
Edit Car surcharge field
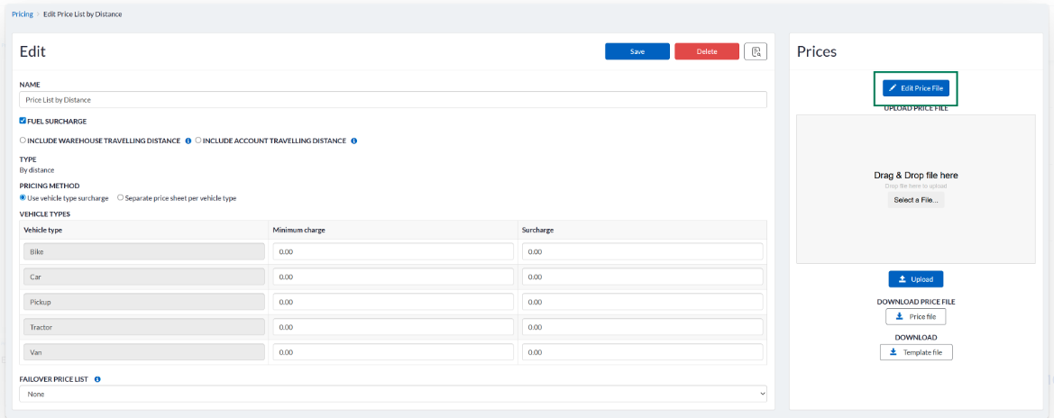coord(643,277)
